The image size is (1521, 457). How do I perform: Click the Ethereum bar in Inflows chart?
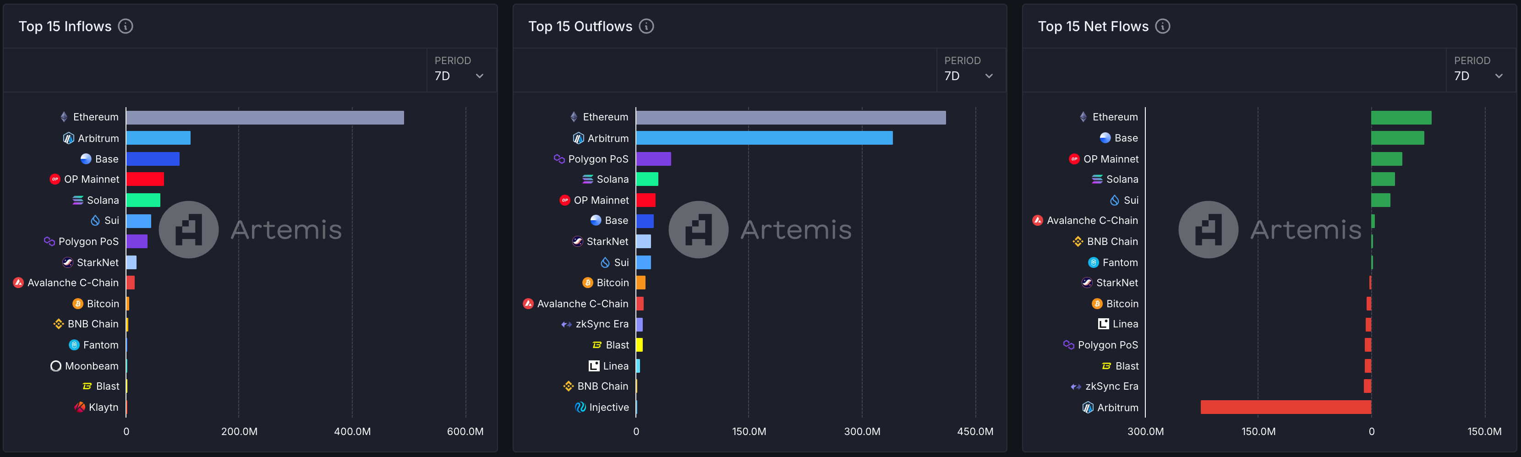(264, 118)
